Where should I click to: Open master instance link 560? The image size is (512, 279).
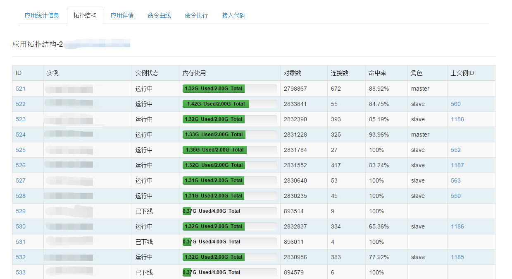click(x=456, y=104)
